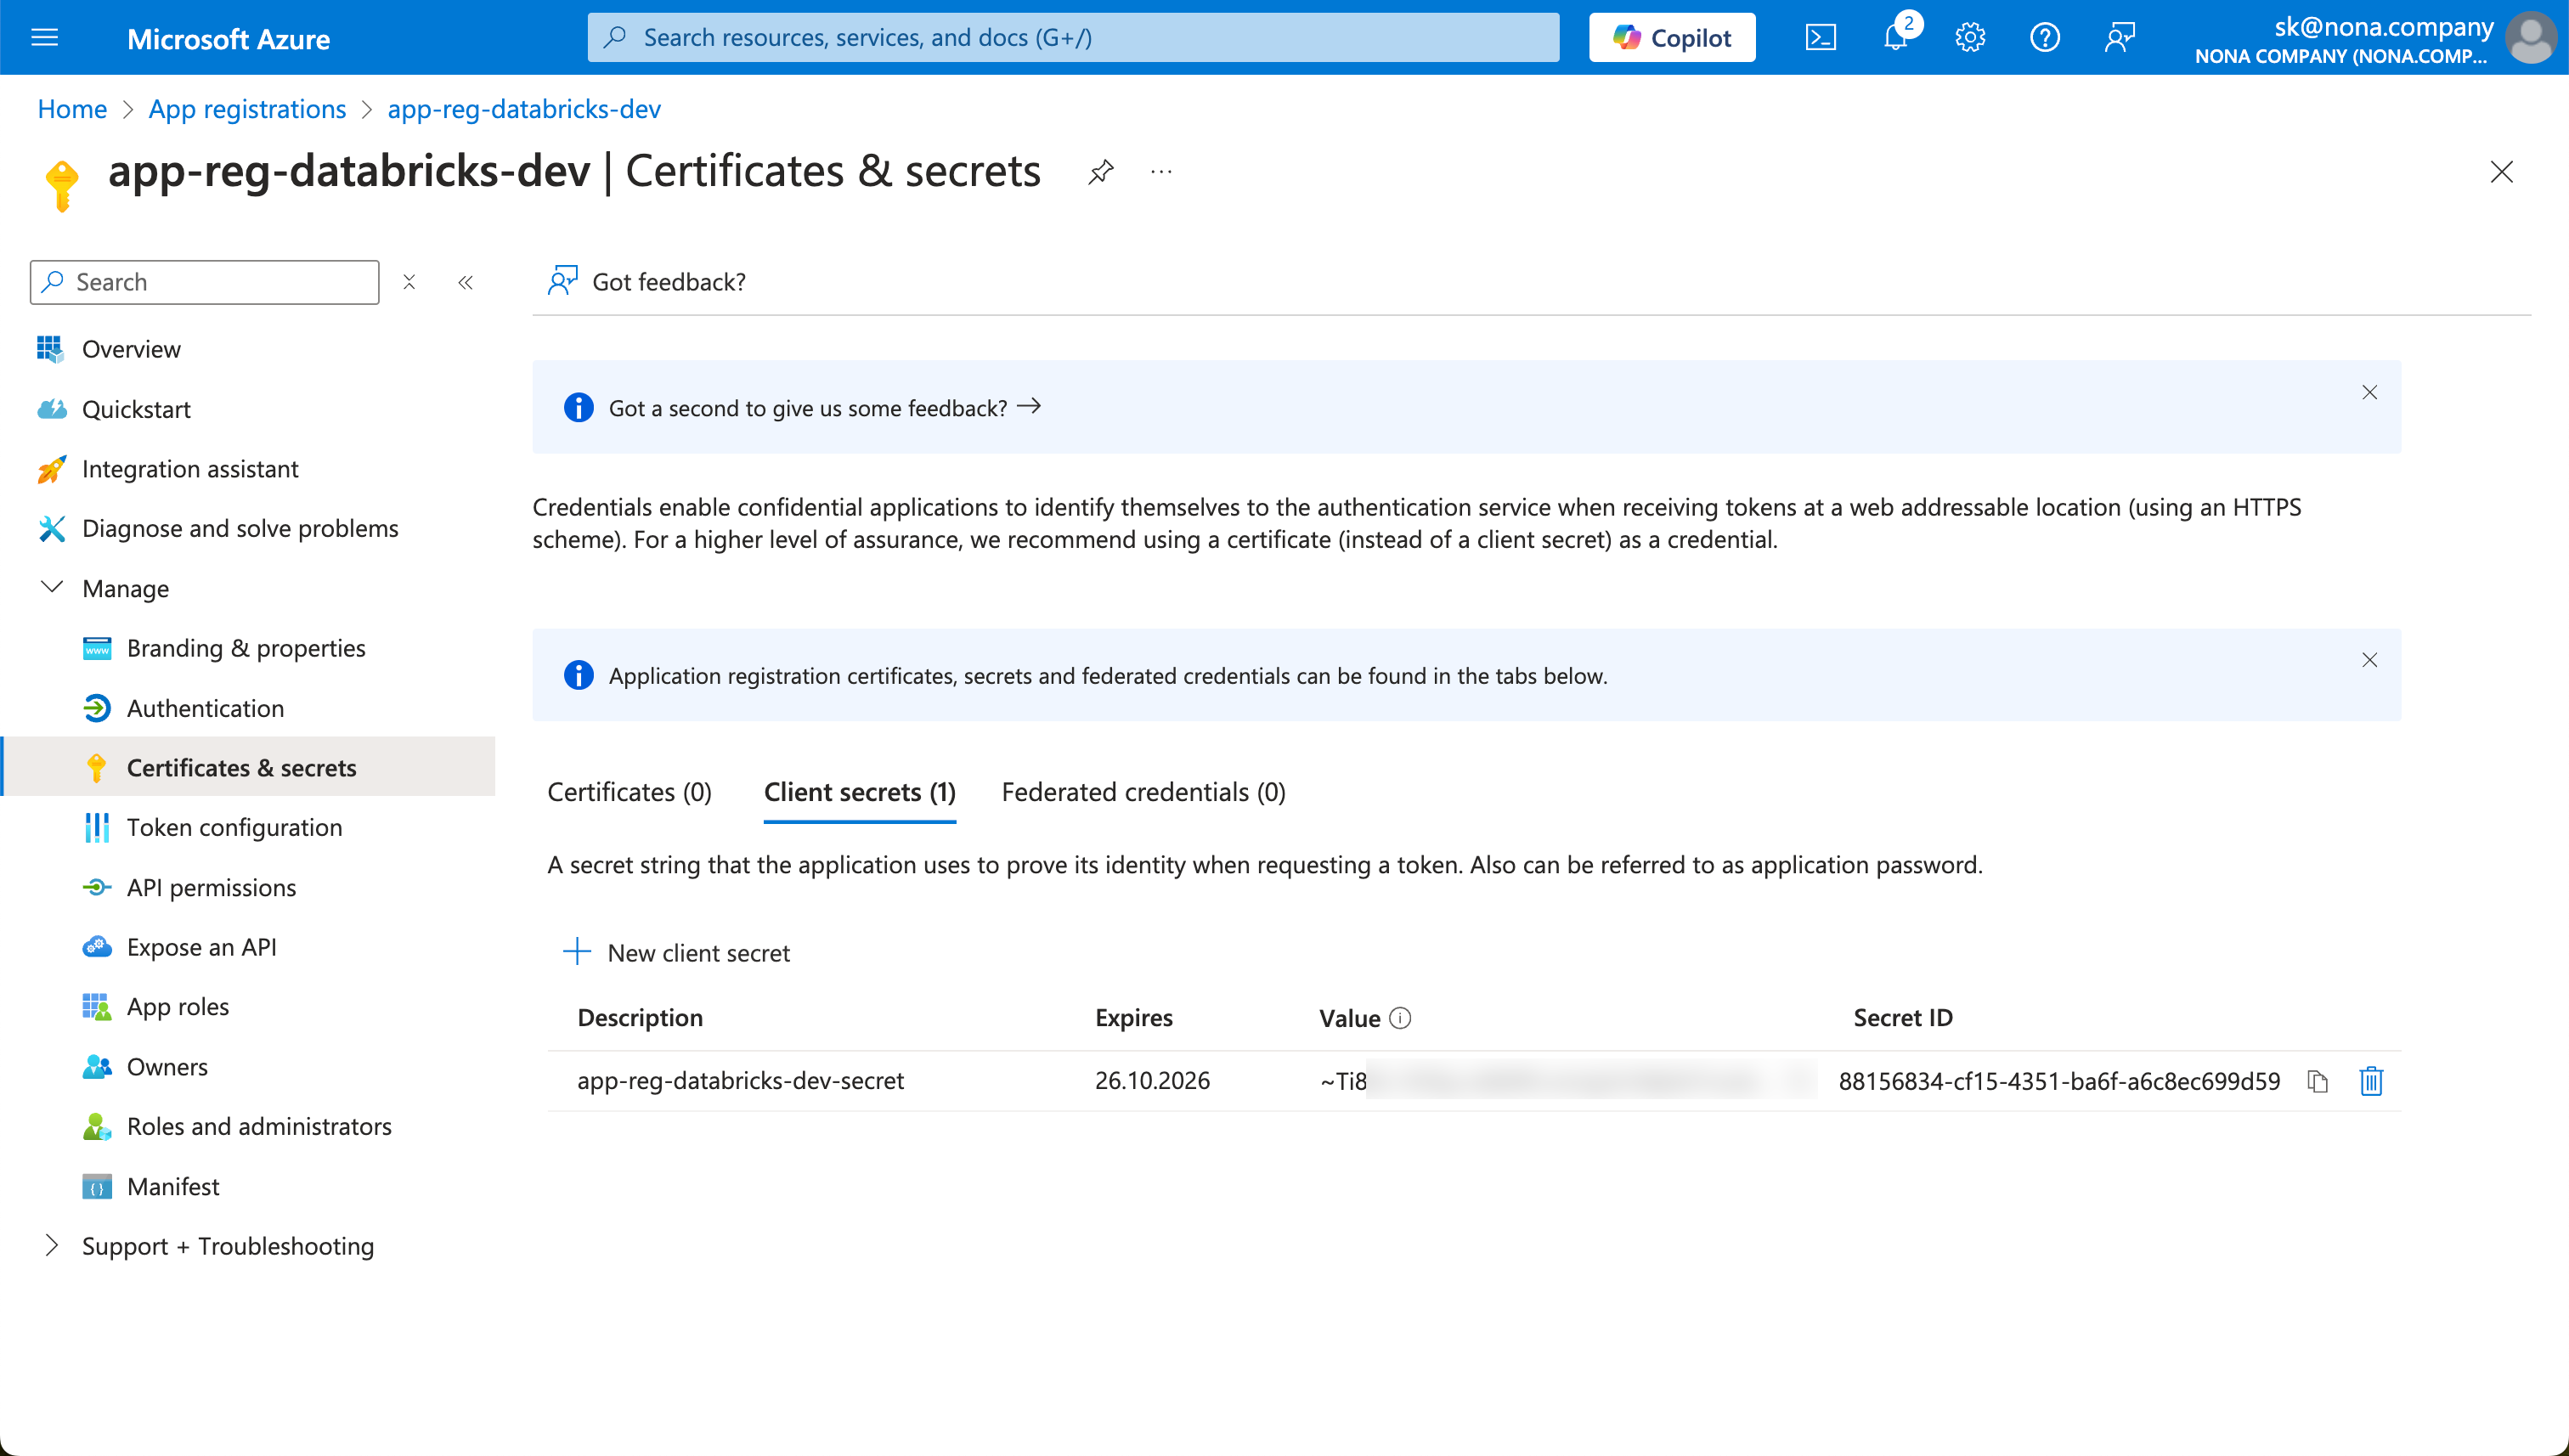Open API permissions in sidebar

tap(211, 888)
